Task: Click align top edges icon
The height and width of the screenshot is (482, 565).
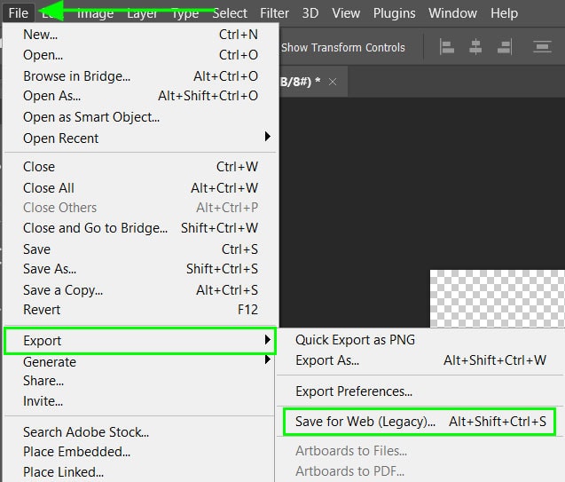Action: (x=542, y=47)
